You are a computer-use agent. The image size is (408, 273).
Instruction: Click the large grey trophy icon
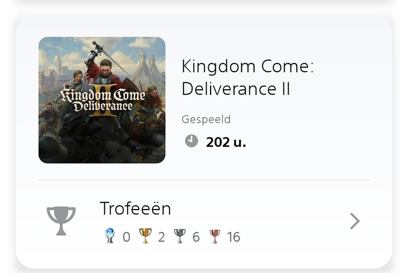(61, 221)
